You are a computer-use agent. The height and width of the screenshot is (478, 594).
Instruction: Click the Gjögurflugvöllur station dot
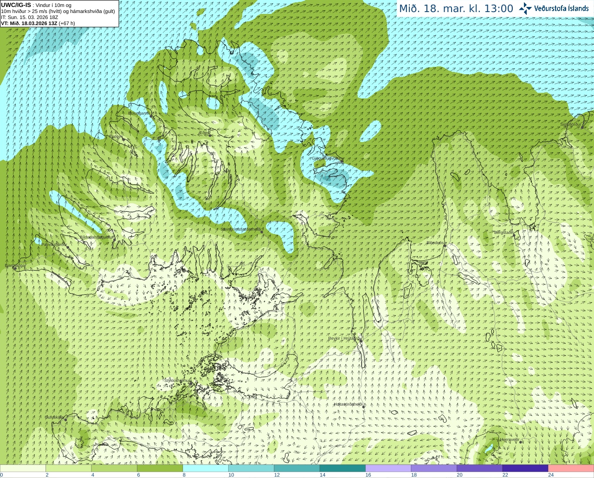(342, 161)
